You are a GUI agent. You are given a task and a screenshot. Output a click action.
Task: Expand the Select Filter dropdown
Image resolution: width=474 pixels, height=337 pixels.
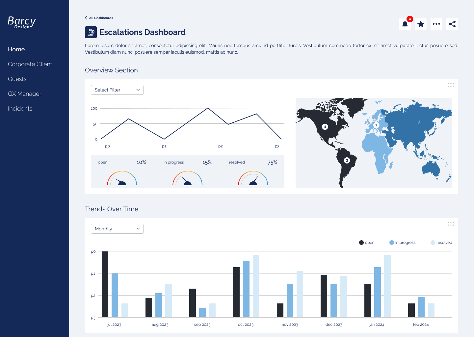click(x=117, y=90)
